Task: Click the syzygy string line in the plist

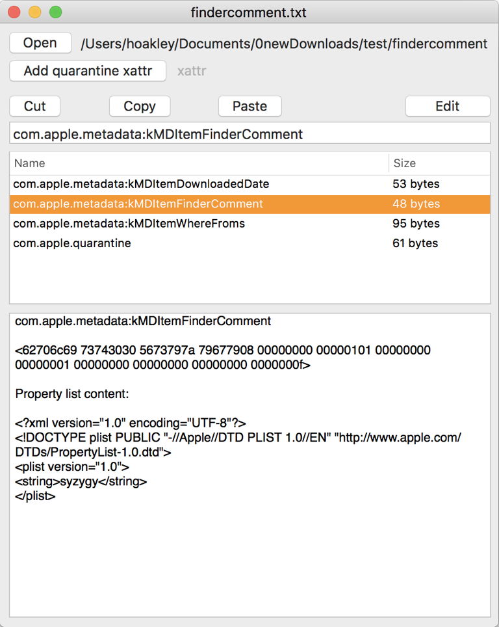Action: 81,481
